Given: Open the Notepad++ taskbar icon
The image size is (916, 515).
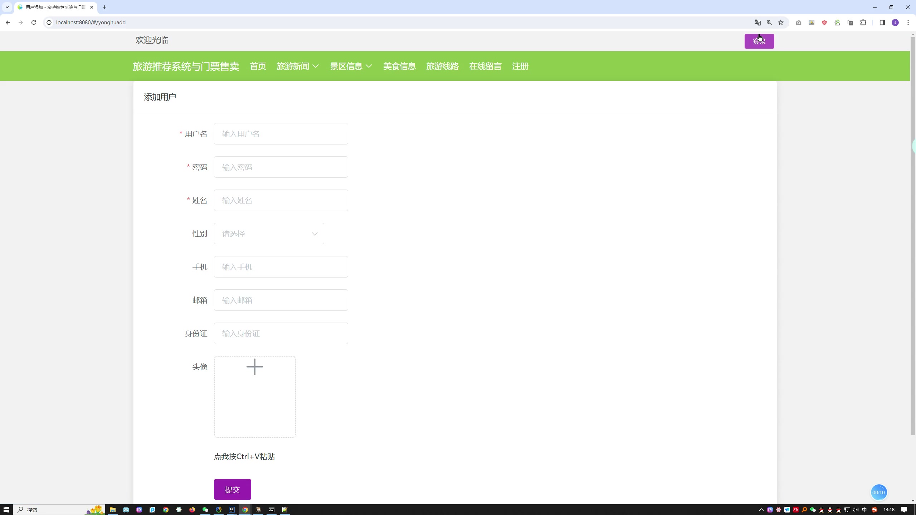Looking at the screenshot, I should (284, 510).
